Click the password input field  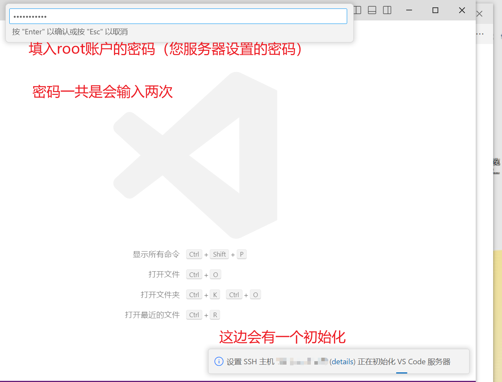pyautogui.click(x=178, y=16)
